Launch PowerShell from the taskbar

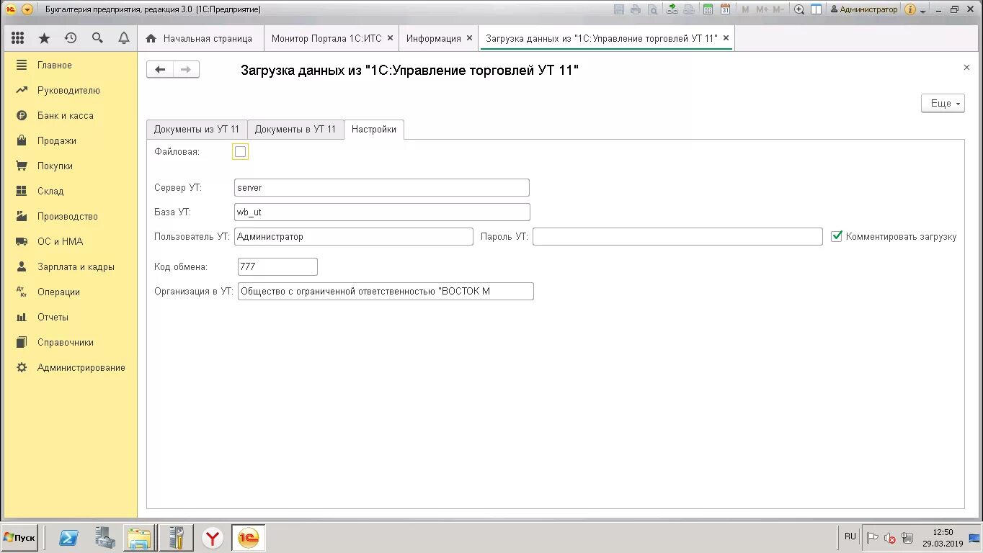click(69, 537)
